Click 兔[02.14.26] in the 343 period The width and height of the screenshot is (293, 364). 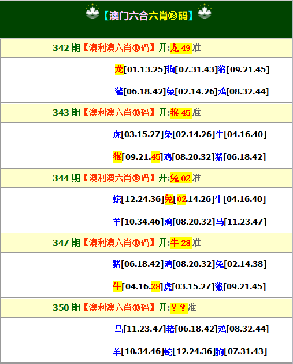coord(190,134)
